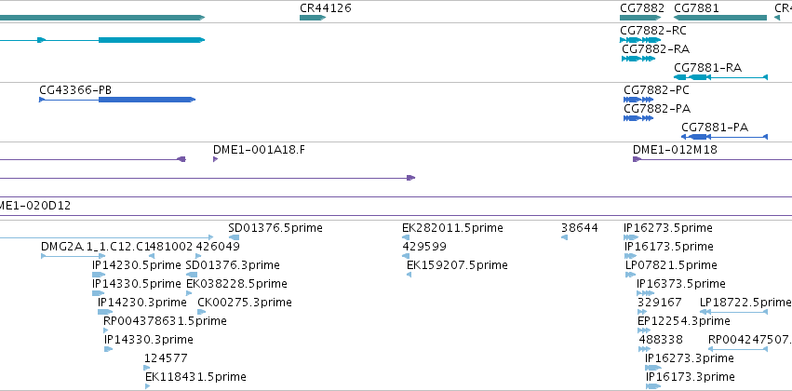Screen dimensions: 792x391
Task: Click the IP14230.5prime EST
Action: tap(99, 275)
